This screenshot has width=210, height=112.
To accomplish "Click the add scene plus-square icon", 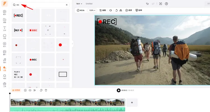I will point(25,90).
